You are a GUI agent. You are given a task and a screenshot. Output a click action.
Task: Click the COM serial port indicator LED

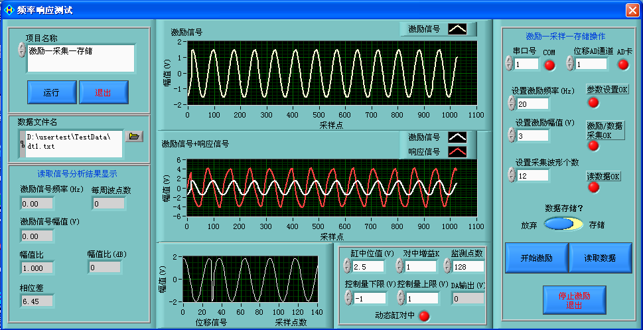[549, 64]
